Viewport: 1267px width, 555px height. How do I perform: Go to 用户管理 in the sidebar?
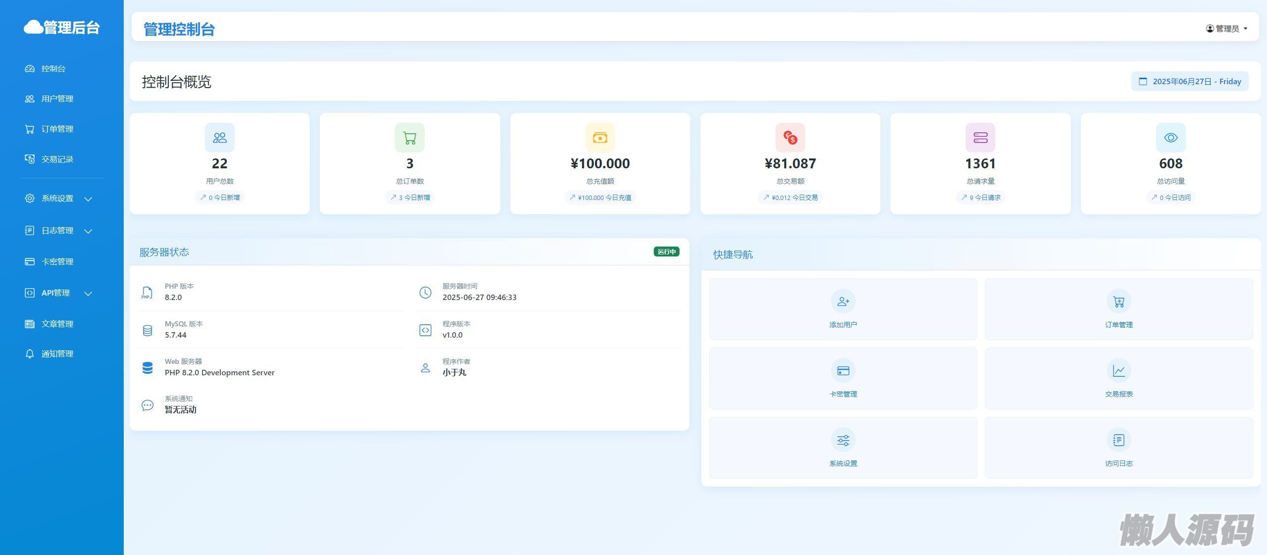57,99
